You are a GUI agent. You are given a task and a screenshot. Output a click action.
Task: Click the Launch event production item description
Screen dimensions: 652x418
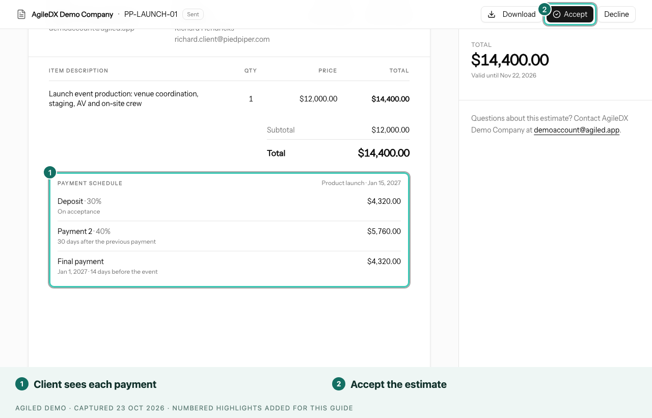pos(124,99)
